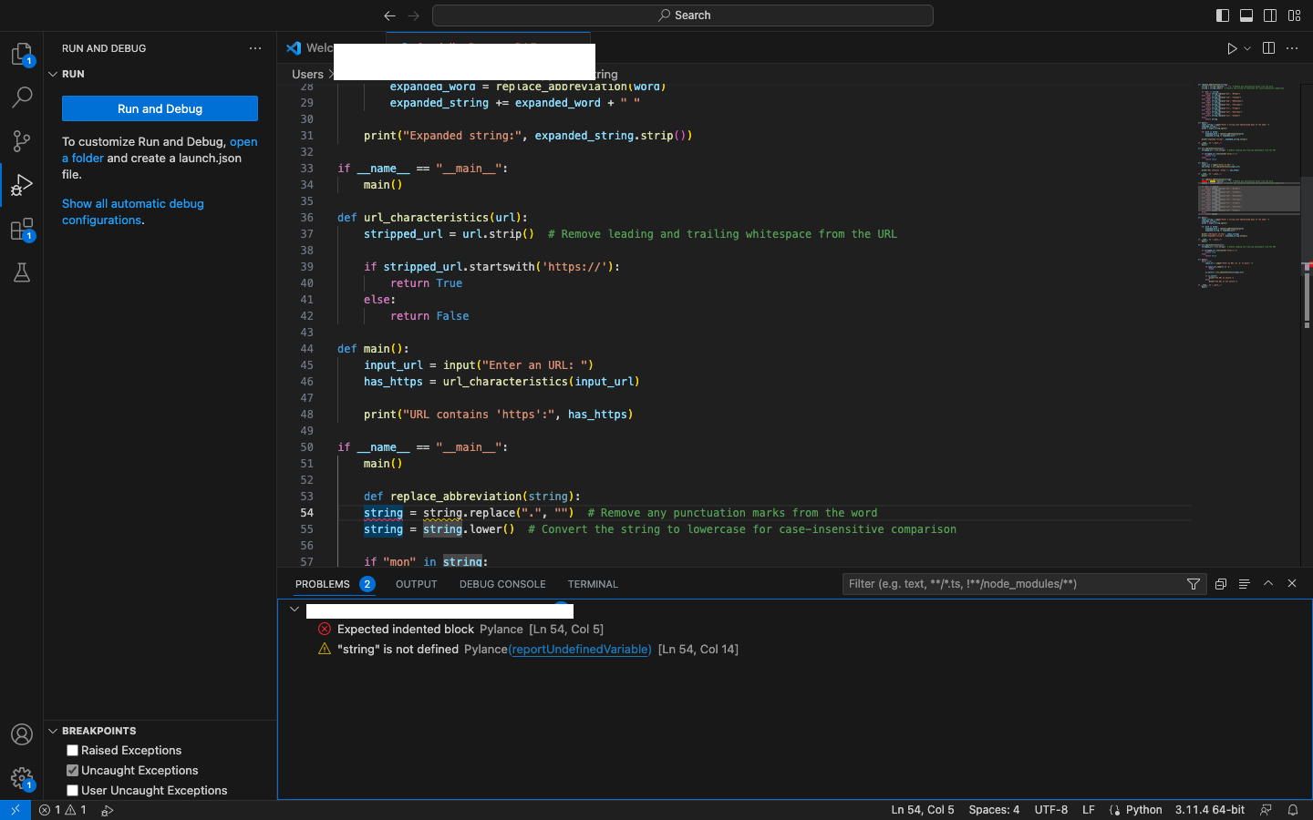The width and height of the screenshot is (1313, 820).
Task: Open the Explorer view in activity bar
Action: tap(22, 55)
